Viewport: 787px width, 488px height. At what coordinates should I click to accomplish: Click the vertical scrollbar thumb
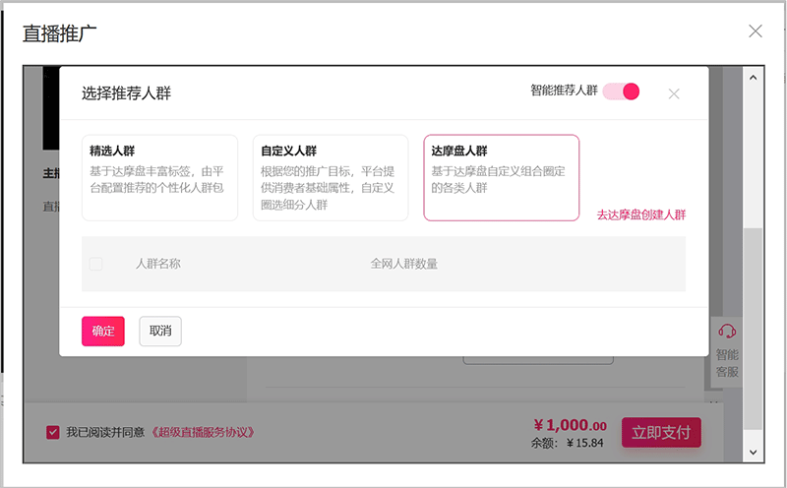[754, 325]
